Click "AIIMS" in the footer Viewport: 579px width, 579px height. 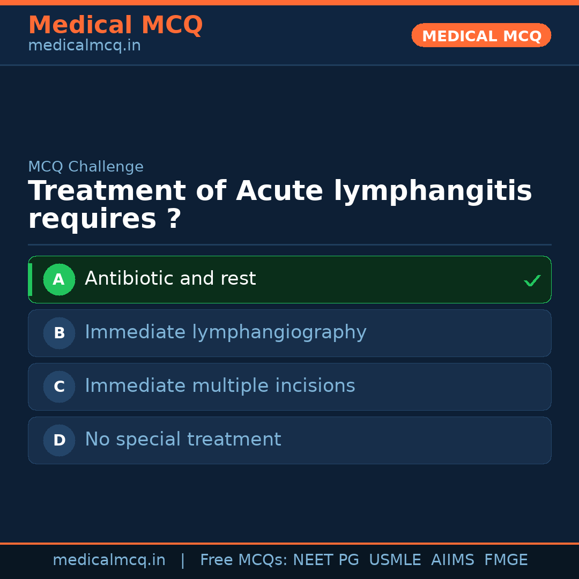[x=452, y=560]
